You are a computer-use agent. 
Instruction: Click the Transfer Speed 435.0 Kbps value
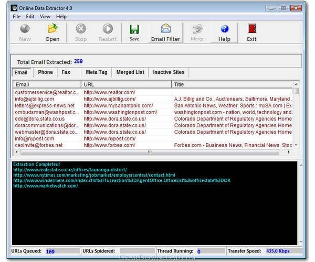coord(278,251)
